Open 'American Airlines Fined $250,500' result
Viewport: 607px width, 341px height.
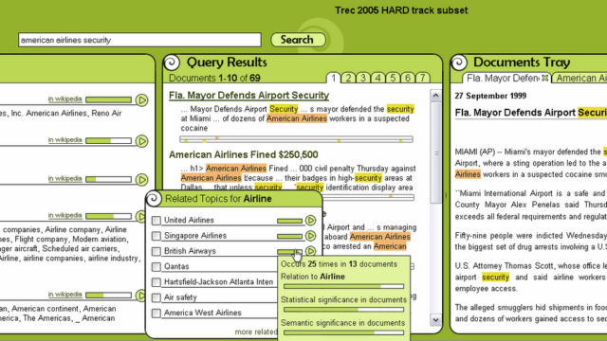point(244,154)
